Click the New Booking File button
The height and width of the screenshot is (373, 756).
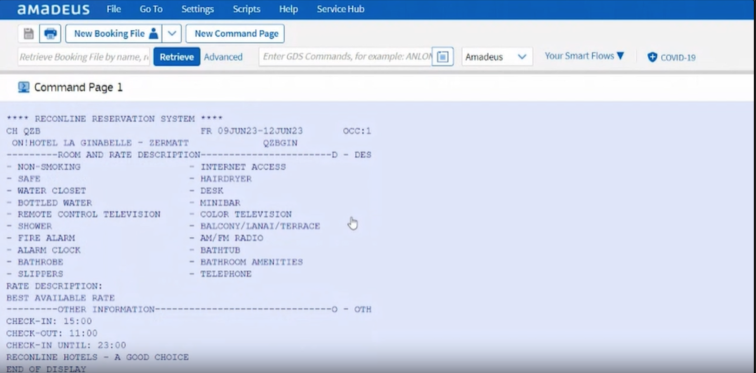114,33
